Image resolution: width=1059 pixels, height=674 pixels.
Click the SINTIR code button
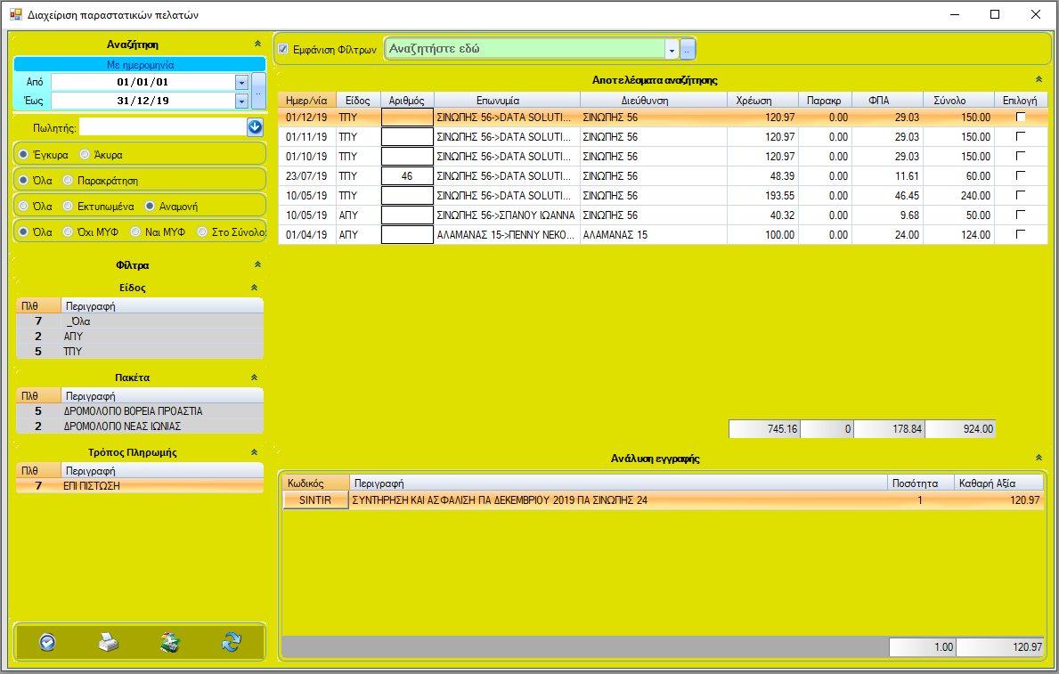coord(315,500)
